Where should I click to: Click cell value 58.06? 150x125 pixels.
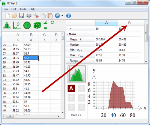(31, 110)
